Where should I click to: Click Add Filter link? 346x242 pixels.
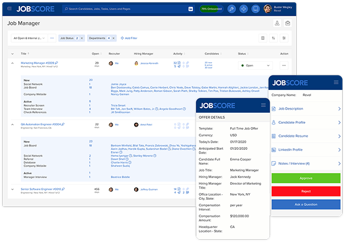pyautogui.click(x=129, y=38)
